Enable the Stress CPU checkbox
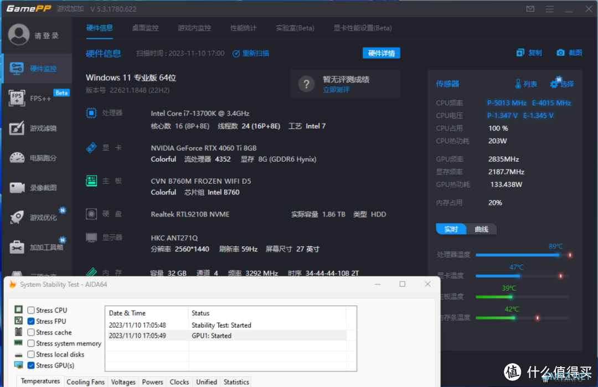Screen dimensions: 598x387 pos(31,311)
